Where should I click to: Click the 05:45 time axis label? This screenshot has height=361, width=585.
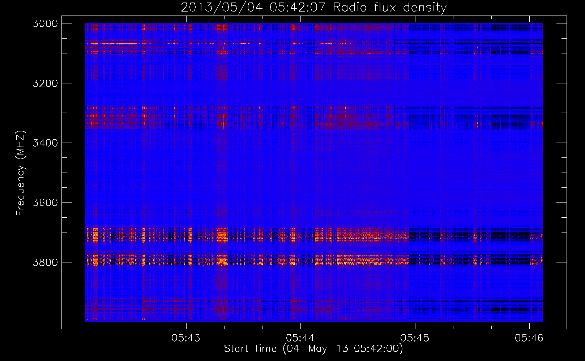[415, 338]
